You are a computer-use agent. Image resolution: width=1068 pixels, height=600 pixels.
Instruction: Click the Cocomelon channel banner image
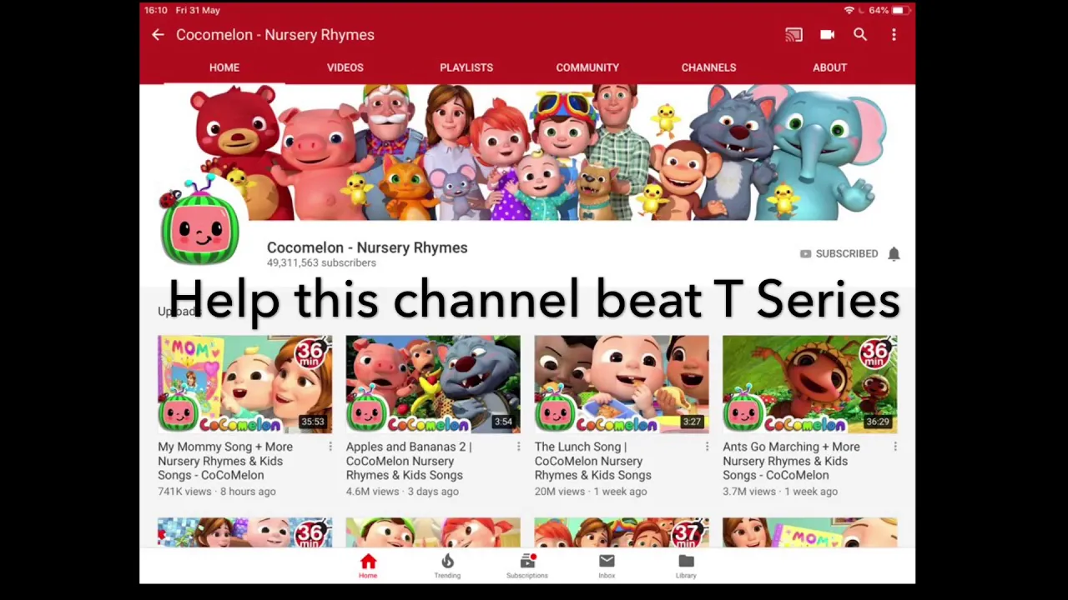(527, 152)
